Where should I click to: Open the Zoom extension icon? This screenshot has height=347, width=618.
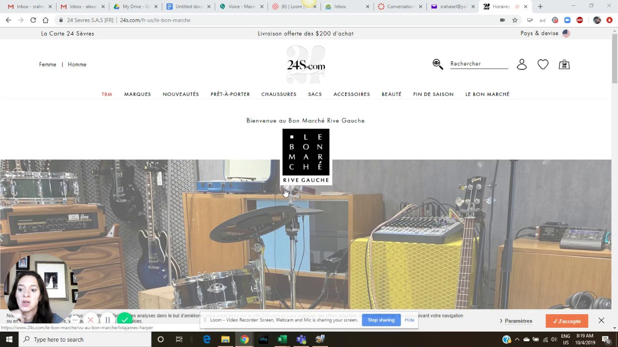pos(567,20)
